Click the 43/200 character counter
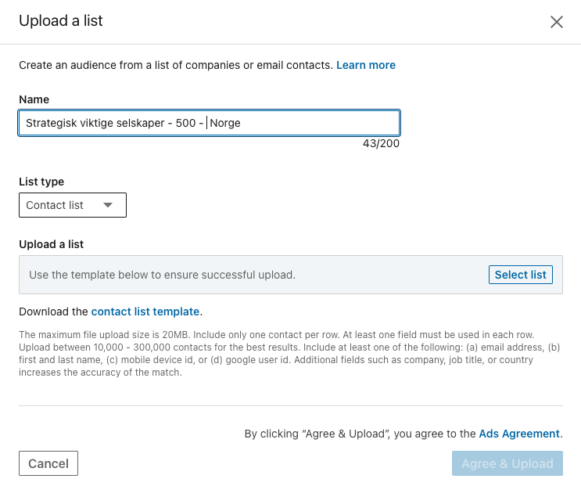The width and height of the screenshot is (581, 486). point(381,144)
